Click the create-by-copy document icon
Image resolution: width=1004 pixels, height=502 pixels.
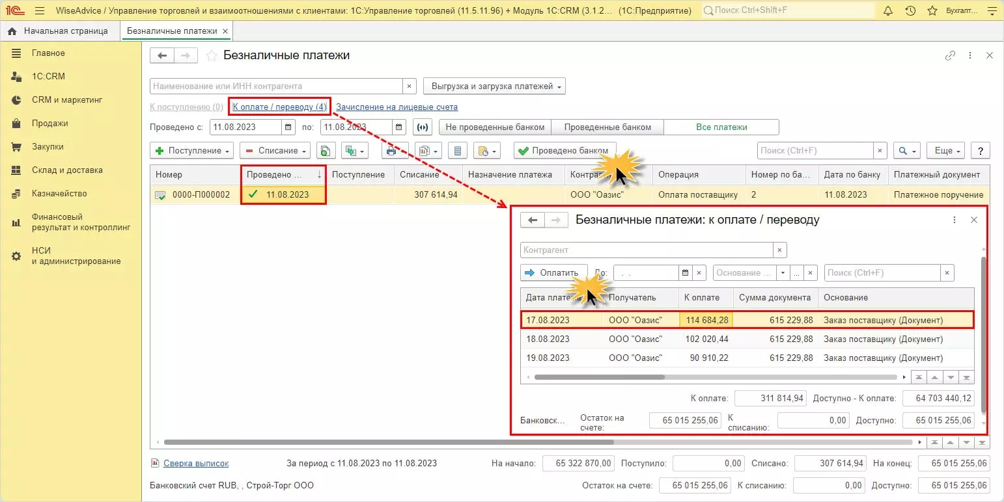point(326,151)
